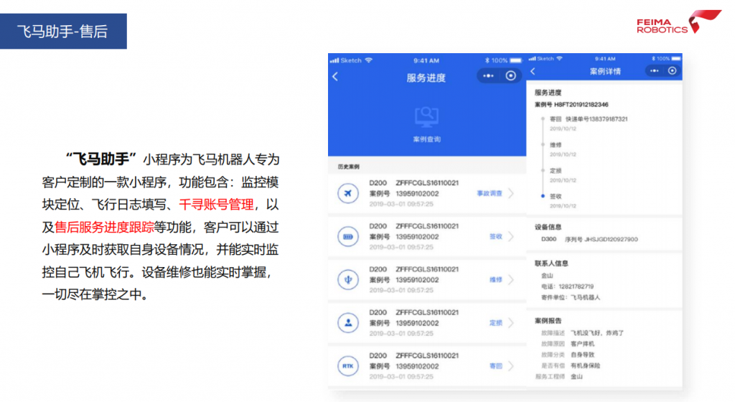Select the RTK icon in 寄回 row
Image resolution: width=735 pixels, height=402 pixels.
348,366
